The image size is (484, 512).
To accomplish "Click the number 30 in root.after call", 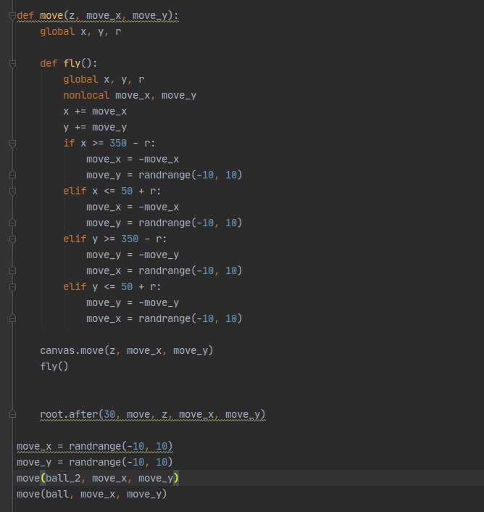I will click(x=109, y=414).
